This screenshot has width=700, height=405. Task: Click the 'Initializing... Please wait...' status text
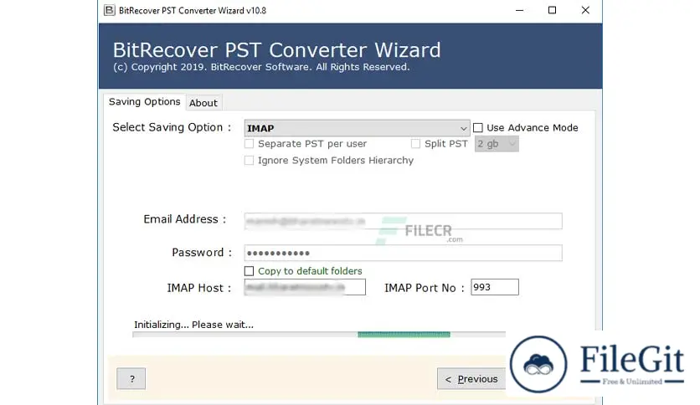point(193,325)
